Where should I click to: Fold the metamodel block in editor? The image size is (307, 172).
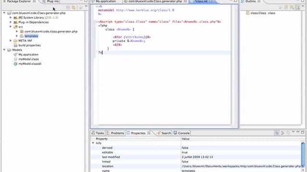[x=97, y=6]
